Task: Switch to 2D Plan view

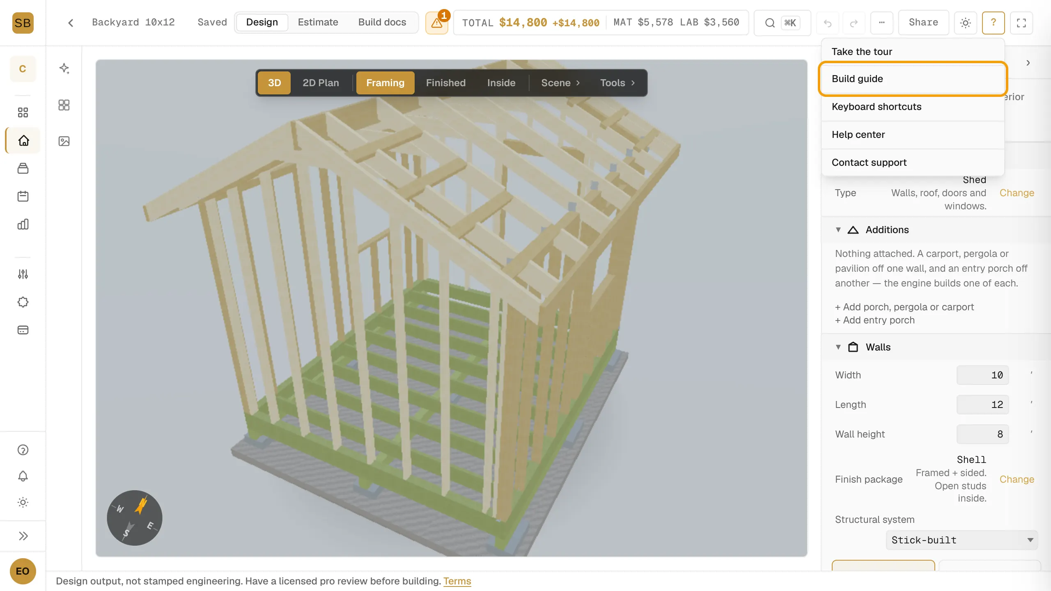Action: (x=321, y=83)
